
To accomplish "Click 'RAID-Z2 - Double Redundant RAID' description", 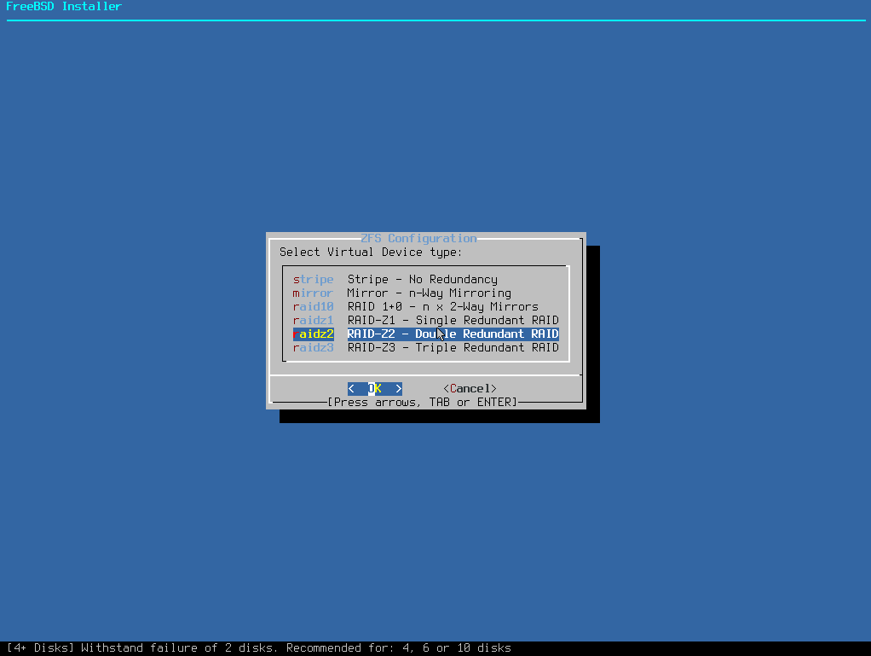I will coord(453,334).
